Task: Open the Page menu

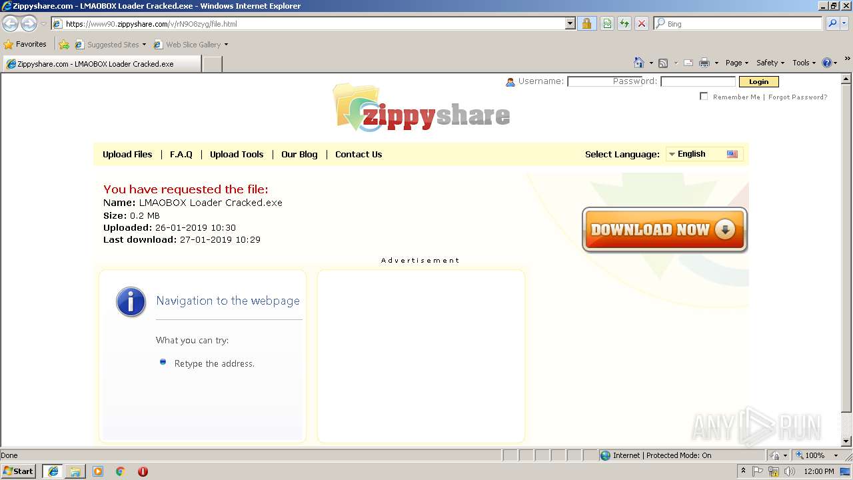Action: (737, 63)
